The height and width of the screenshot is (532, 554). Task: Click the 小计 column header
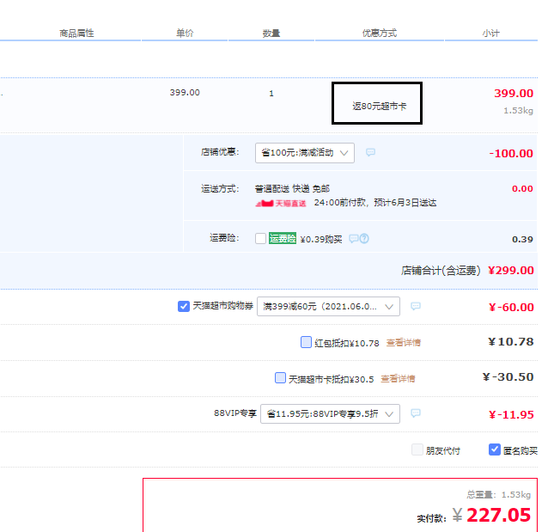coord(491,34)
